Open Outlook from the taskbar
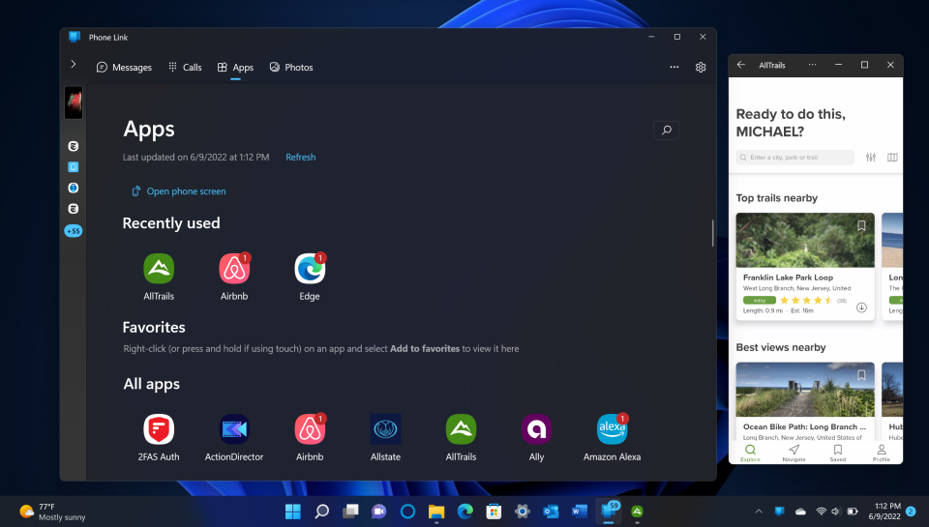 (551, 511)
